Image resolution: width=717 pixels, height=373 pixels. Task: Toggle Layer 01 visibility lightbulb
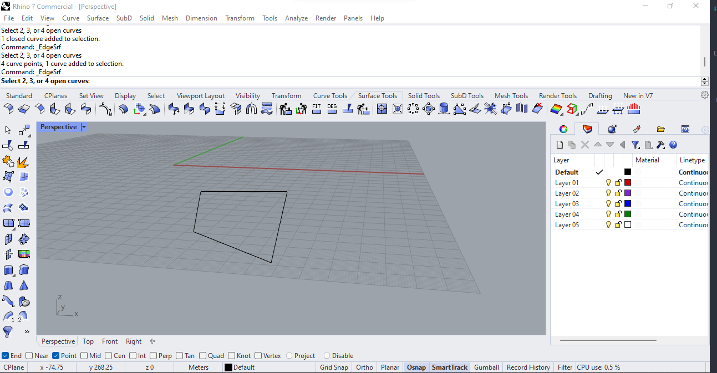[608, 182]
